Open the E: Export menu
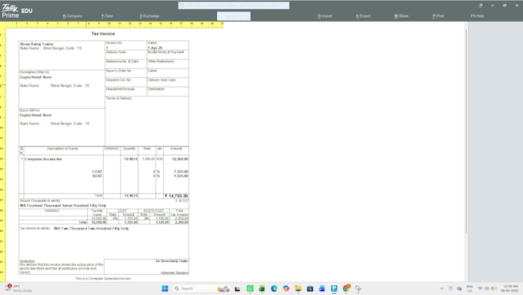This screenshot has width=523, height=295. point(363,16)
